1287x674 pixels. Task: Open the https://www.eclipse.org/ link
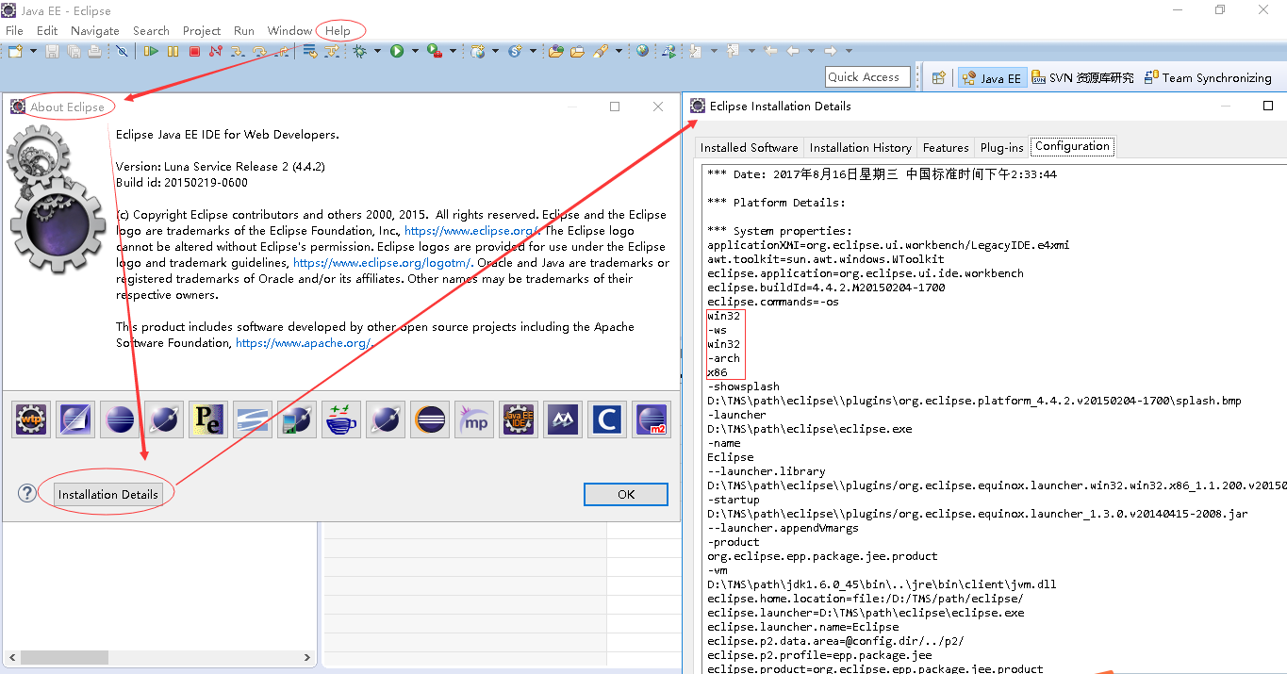[x=471, y=231]
